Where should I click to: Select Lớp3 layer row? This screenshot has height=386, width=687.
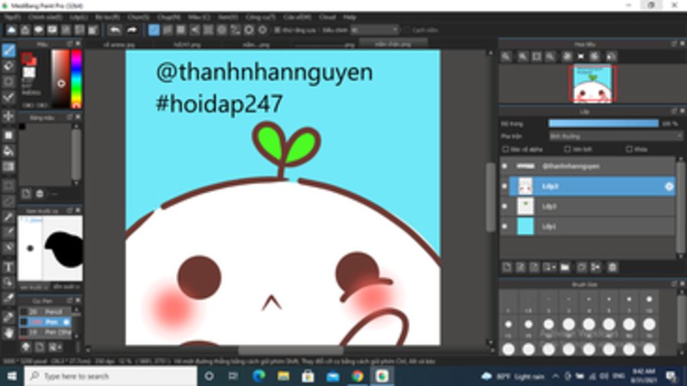tap(587, 206)
